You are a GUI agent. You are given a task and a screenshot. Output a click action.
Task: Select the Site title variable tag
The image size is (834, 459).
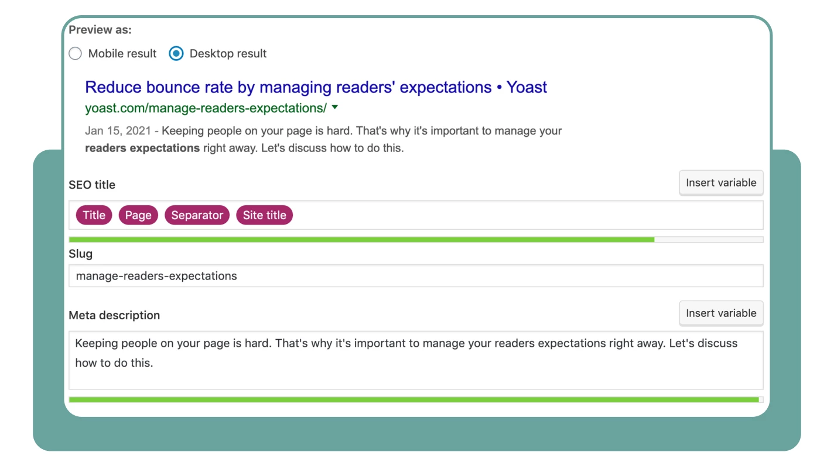tap(264, 215)
